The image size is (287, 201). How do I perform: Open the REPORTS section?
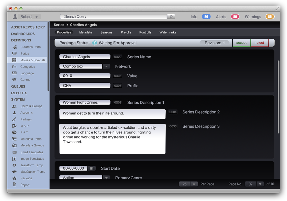point(19,93)
